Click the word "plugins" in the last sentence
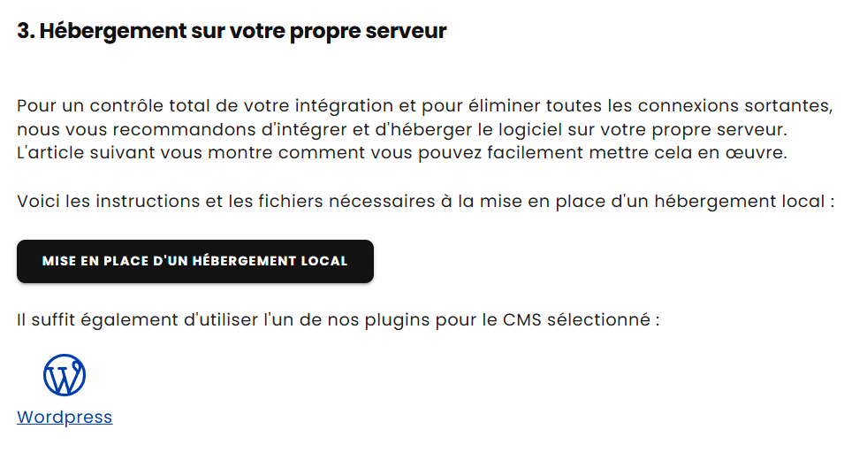Viewport: 867px width, 460px height. pyautogui.click(x=399, y=319)
